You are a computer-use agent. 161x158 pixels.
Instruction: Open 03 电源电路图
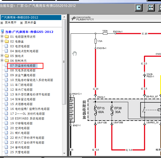coord(20,46)
